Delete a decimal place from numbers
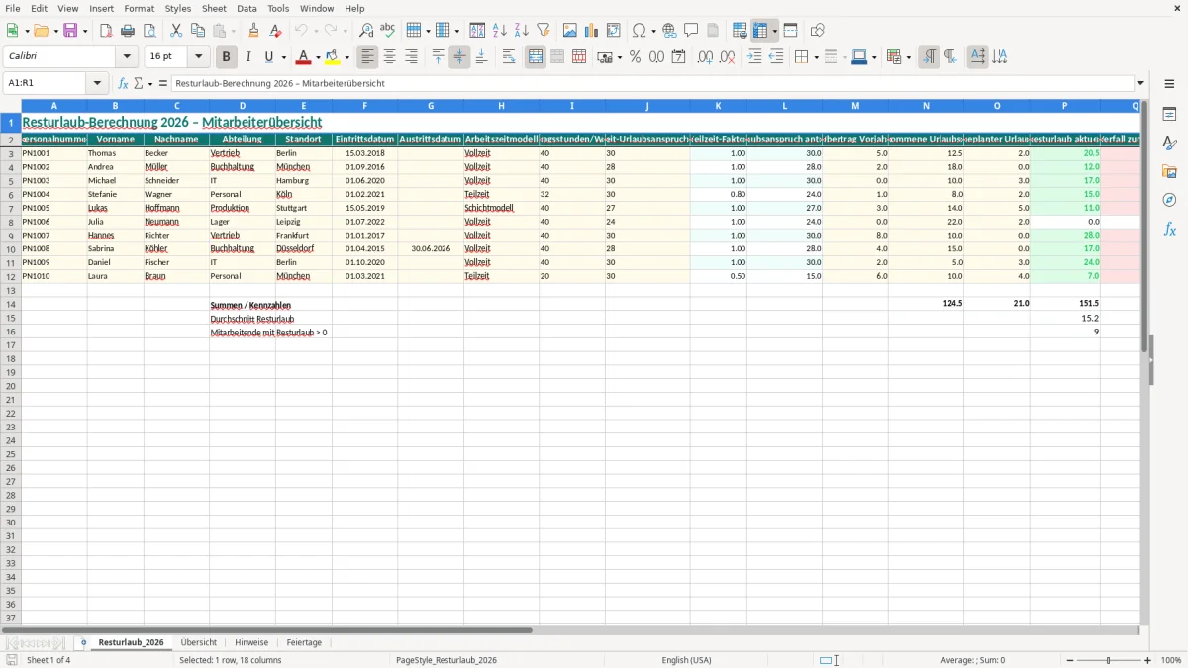1188x668 pixels. coord(728,57)
